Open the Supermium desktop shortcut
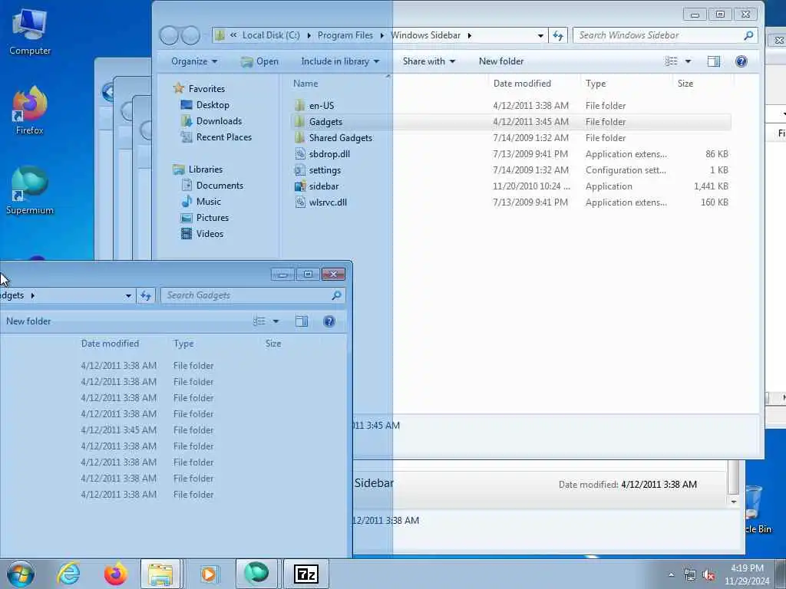 (x=30, y=191)
